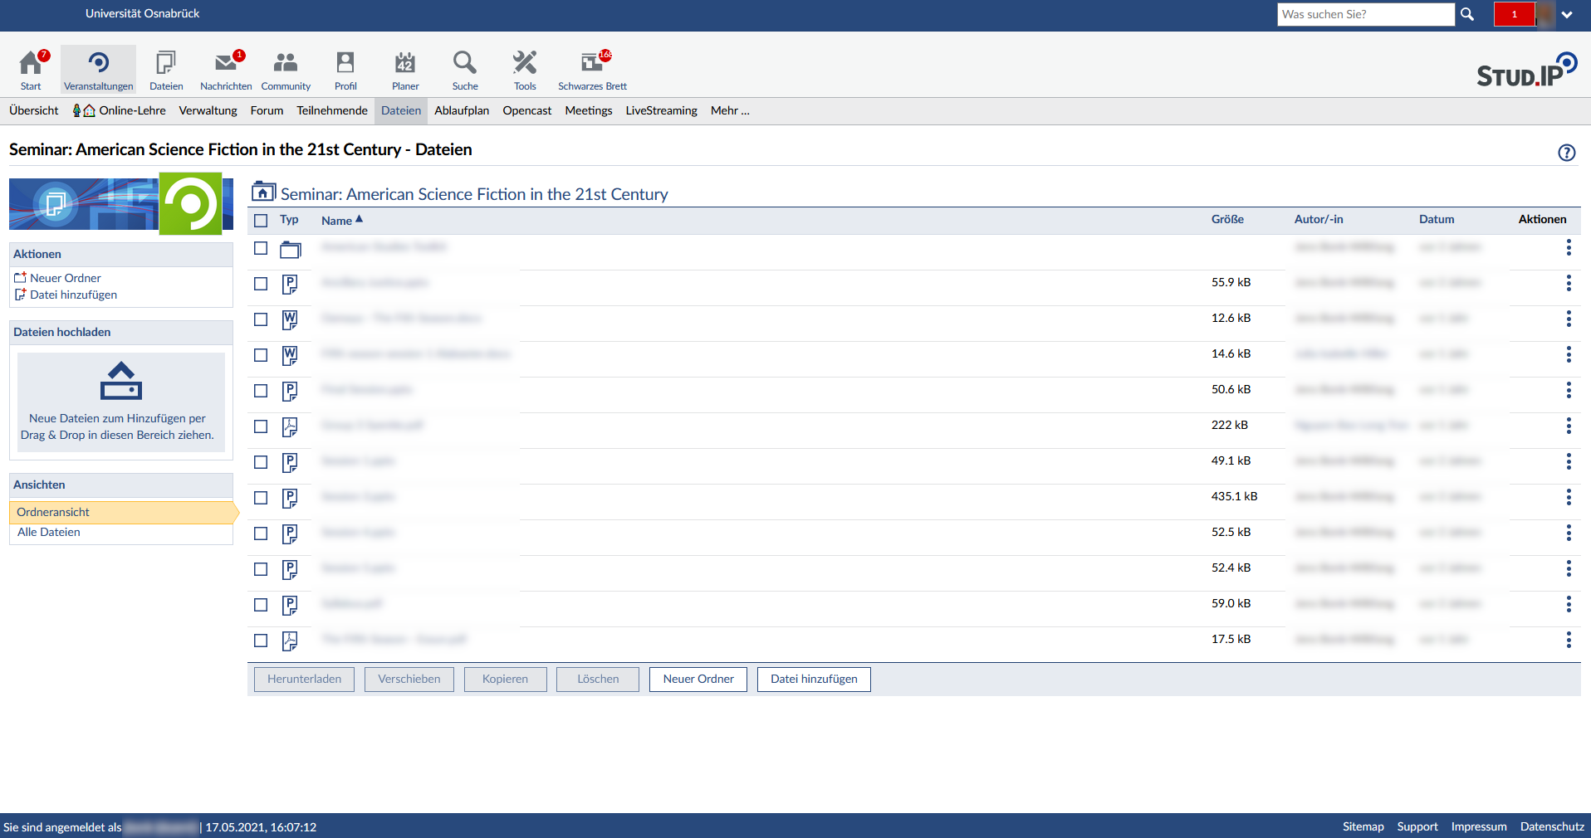Switch to the Ablaufplan tab
The height and width of the screenshot is (838, 1591).
click(x=462, y=111)
